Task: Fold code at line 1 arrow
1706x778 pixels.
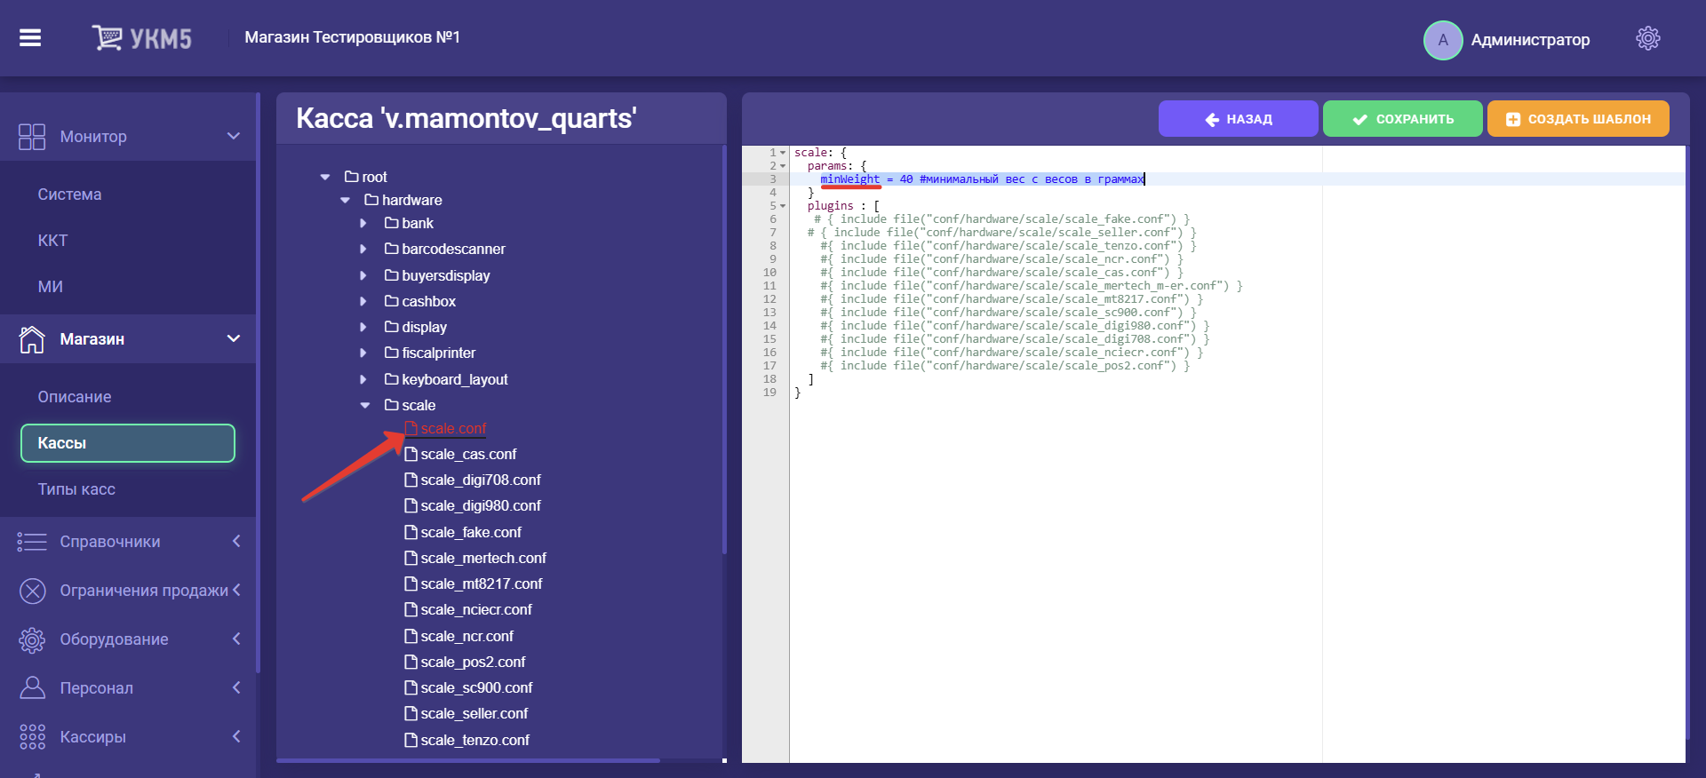Action: click(x=783, y=153)
